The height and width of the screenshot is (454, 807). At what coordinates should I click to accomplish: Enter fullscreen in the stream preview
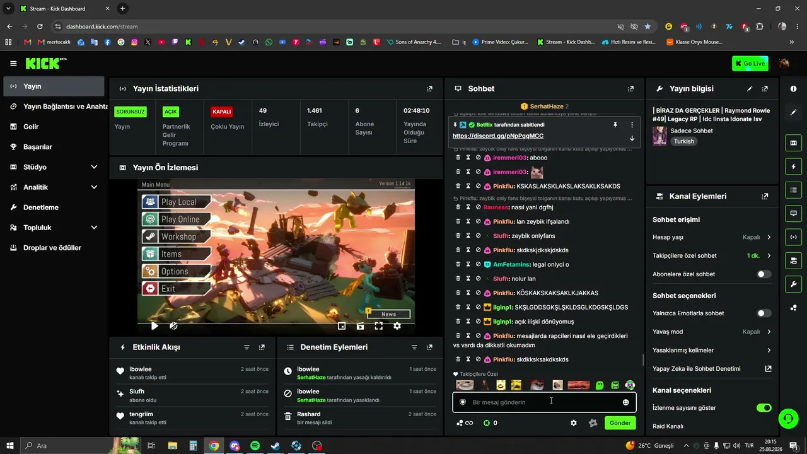click(378, 326)
